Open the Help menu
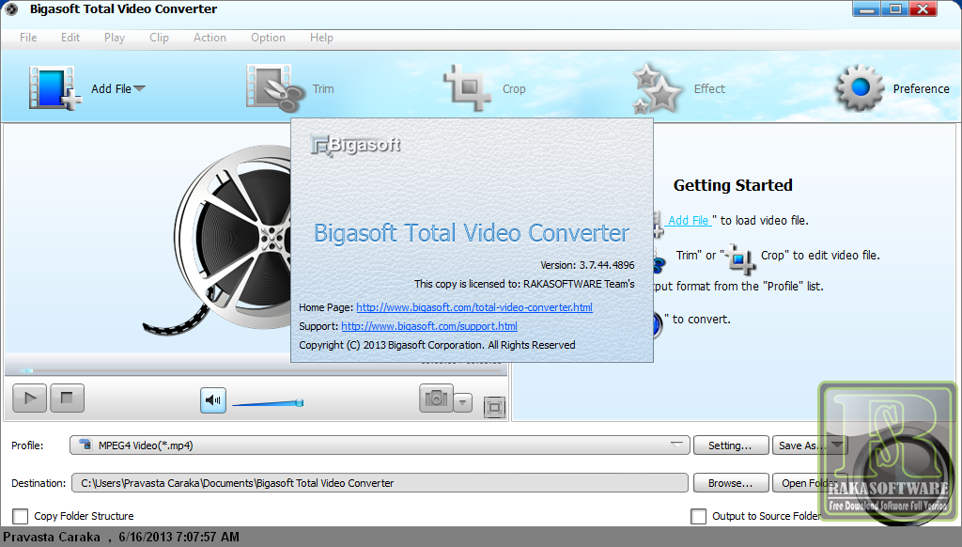962x547 pixels. 321,38
